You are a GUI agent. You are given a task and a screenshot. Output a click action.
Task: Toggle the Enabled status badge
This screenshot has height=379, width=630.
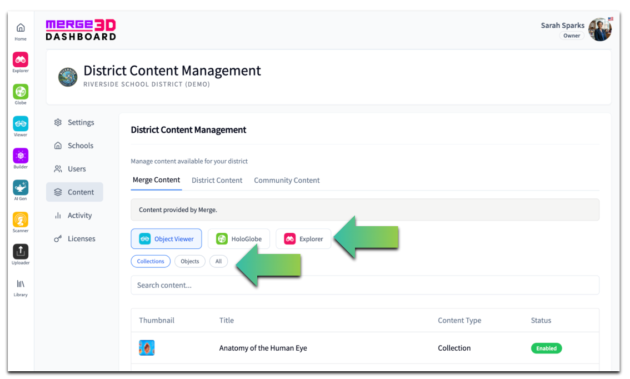(547, 348)
